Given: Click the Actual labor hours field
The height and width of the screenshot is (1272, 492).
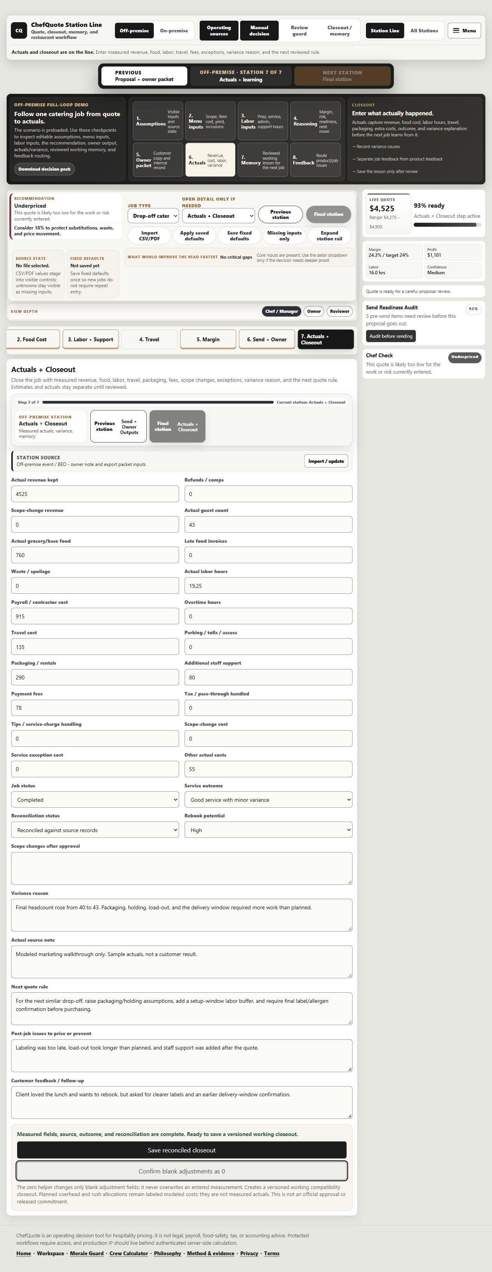Looking at the screenshot, I should coord(269,586).
